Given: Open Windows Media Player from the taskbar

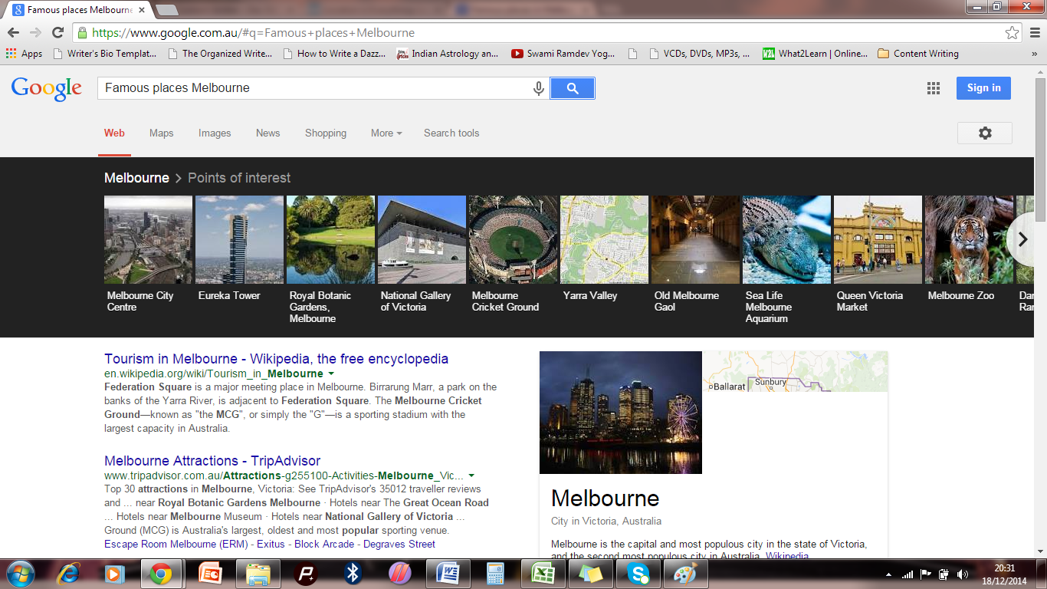Looking at the screenshot, I should (x=114, y=574).
